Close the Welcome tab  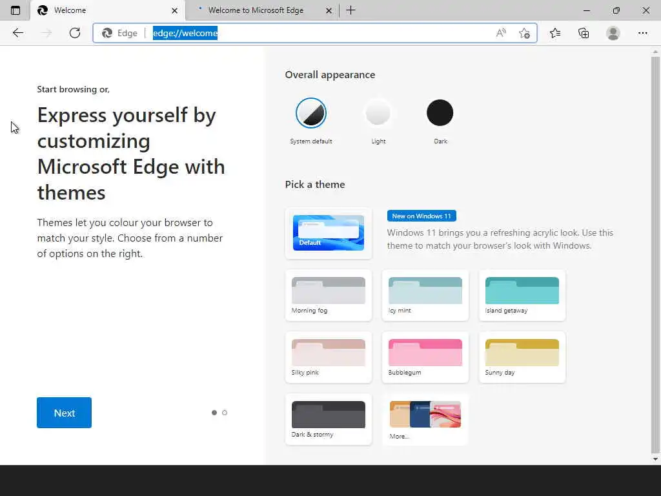pos(174,10)
